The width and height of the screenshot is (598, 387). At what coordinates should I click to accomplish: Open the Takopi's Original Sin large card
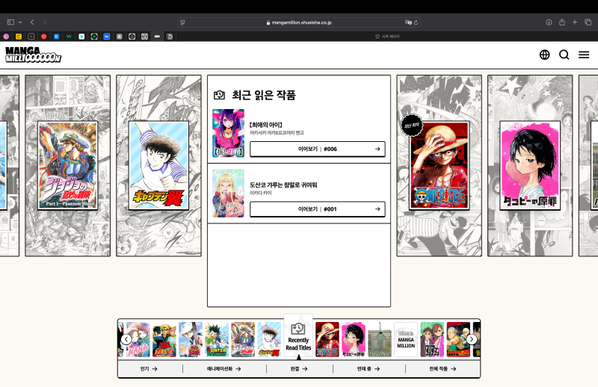point(530,165)
